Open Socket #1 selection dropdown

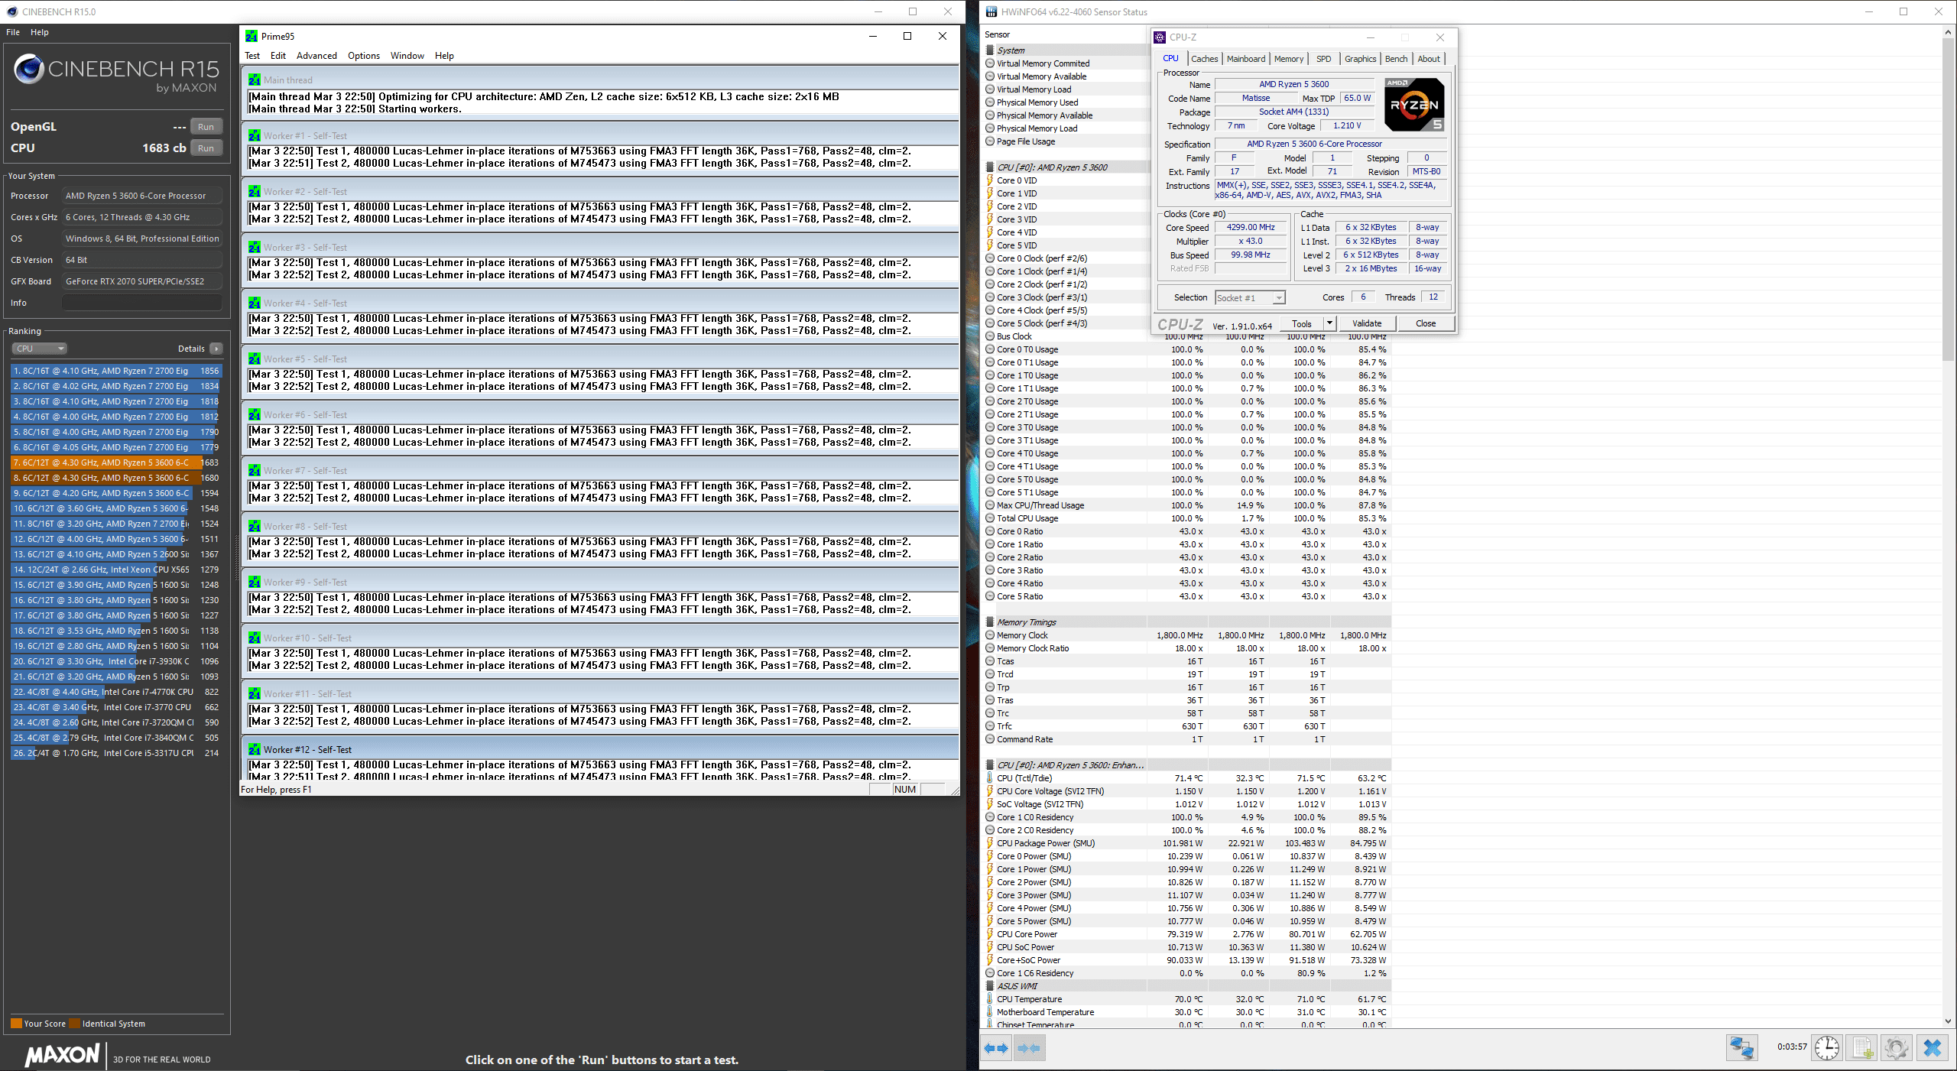(1250, 298)
